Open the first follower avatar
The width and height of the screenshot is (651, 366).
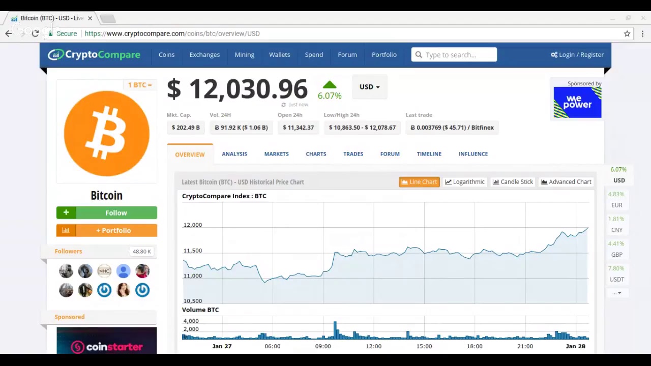click(x=66, y=271)
